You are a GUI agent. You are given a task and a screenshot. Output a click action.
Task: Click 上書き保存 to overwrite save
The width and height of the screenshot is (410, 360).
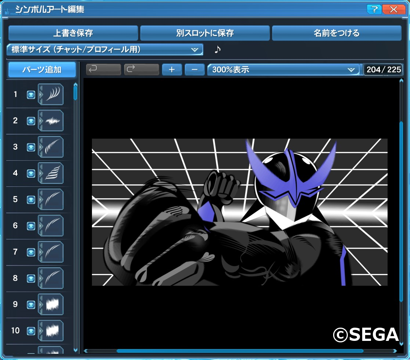pyautogui.click(x=73, y=33)
